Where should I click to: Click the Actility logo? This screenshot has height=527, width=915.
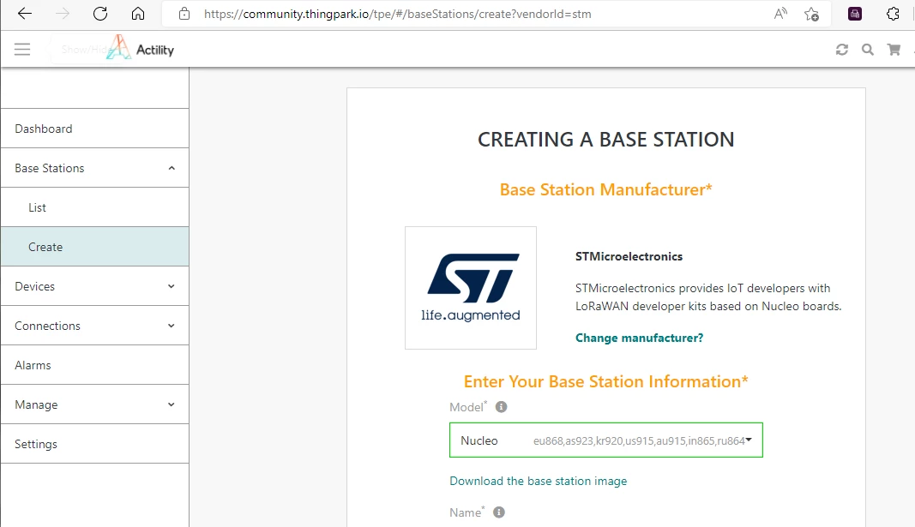tap(140, 48)
